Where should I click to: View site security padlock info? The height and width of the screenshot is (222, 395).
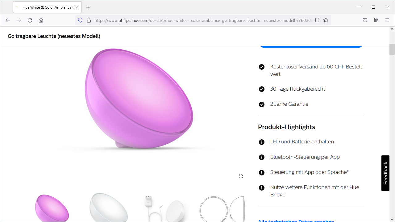[89, 20]
